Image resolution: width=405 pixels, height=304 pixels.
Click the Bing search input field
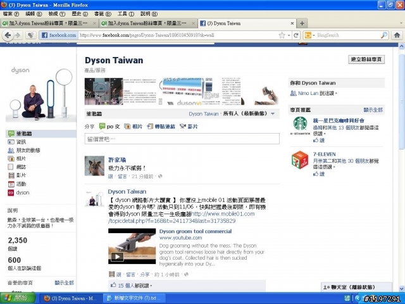pyautogui.click(x=348, y=35)
